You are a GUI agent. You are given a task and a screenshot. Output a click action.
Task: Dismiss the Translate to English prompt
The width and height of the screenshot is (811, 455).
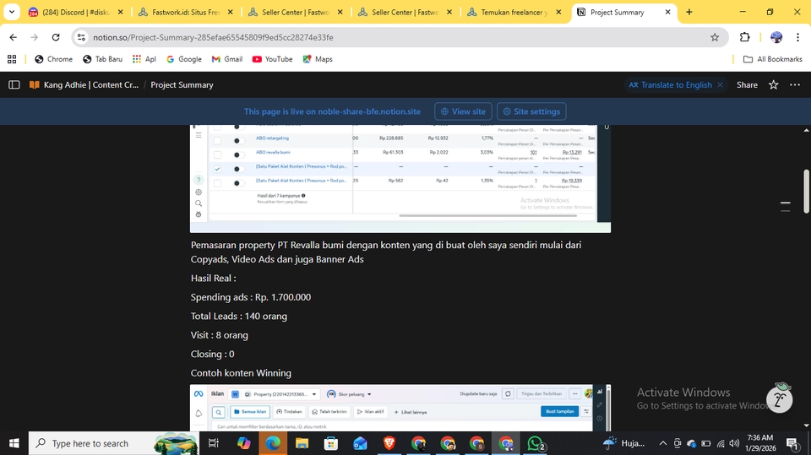pos(721,84)
